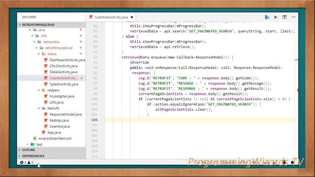Click Scientist.java file icon
Image resolution: width=315 pixels, height=177 pixels.
(x=46, y=126)
